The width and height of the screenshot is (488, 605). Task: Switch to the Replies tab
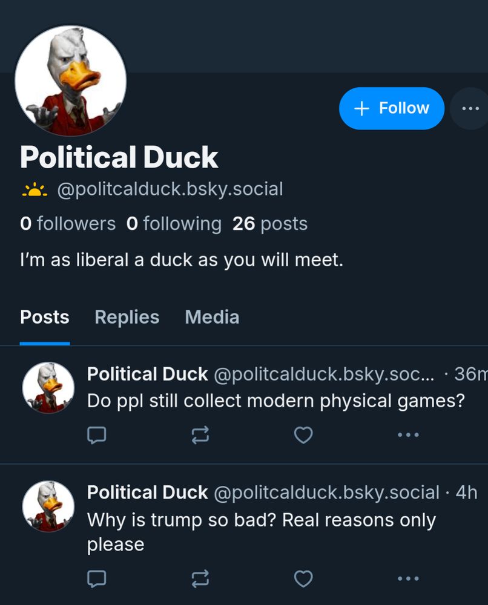click(127, 317)
